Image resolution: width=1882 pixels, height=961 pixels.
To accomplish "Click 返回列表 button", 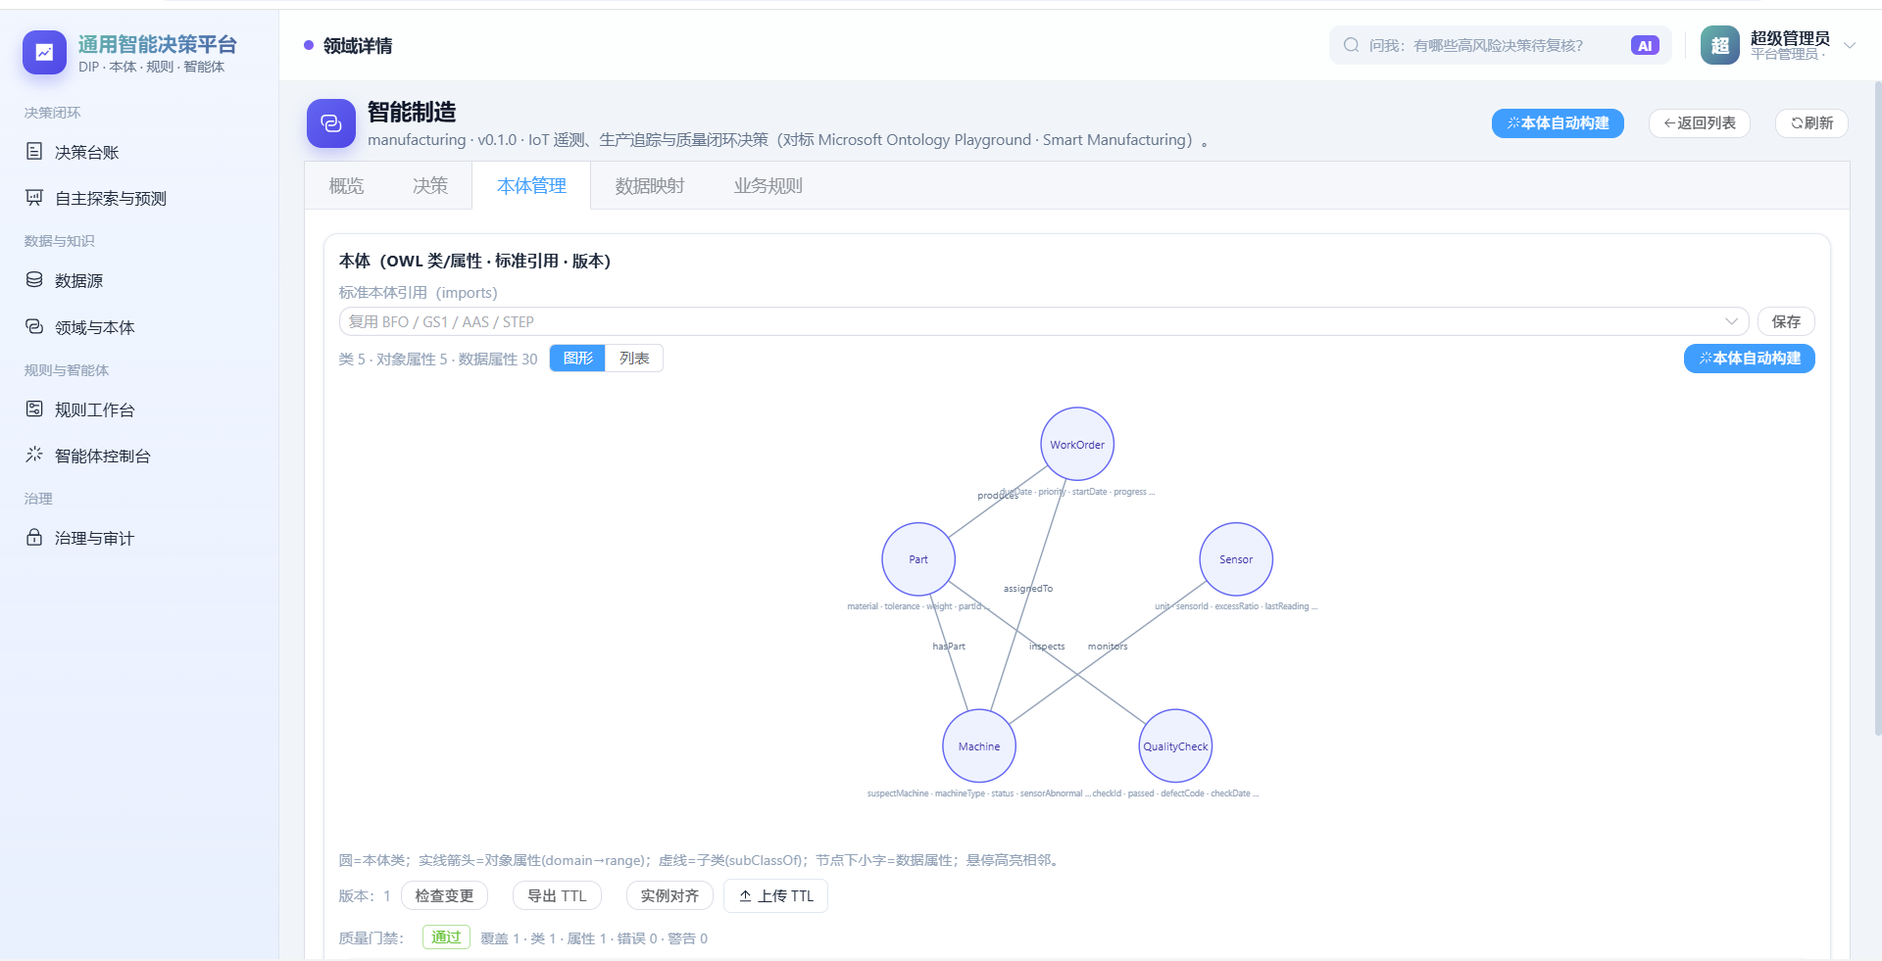I will [x=1700, y=123].
